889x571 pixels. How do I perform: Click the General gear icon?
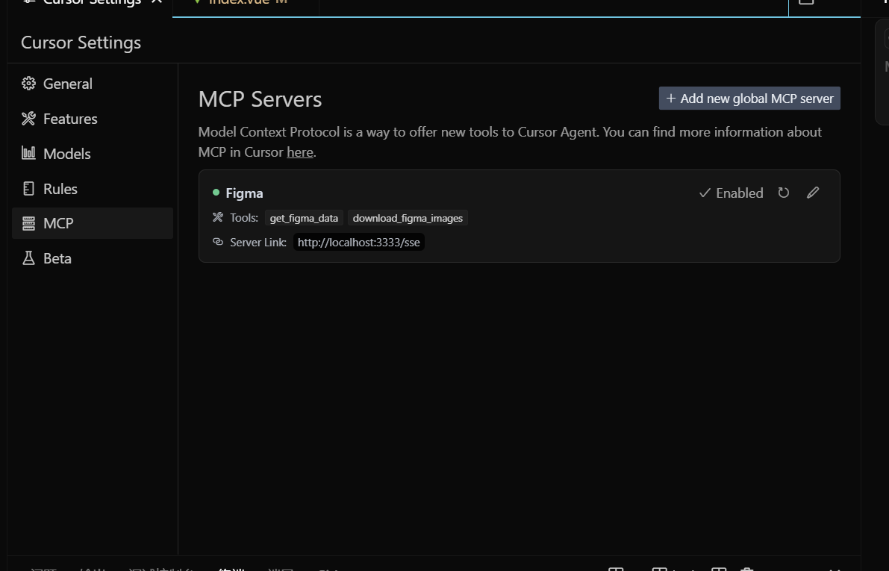[x=28, y=84]
